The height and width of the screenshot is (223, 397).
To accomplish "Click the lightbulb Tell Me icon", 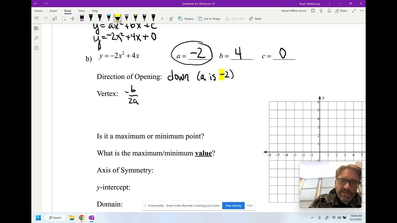I will tap(321, 11).
